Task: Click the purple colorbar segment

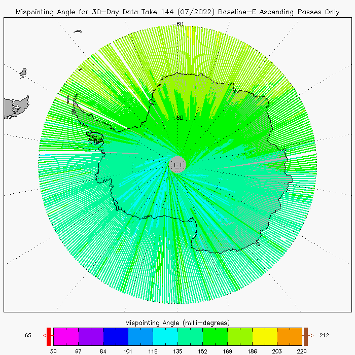Action: pos(91,336)
